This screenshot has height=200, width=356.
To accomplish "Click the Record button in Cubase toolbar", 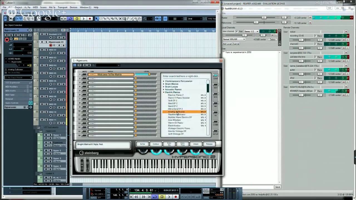I will [x=90, y=19].
